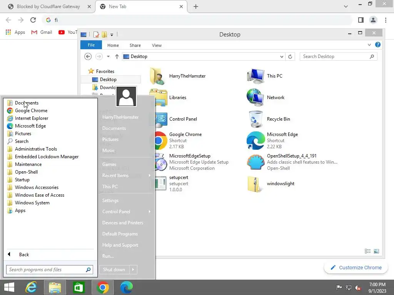Select Search in the start menu programs list
The image size is (394, 295).
(x=22, y=141)
